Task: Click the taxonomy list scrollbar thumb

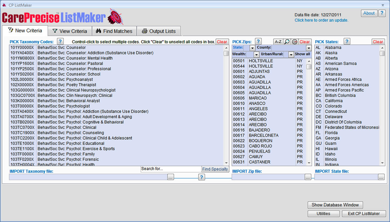Action: (x=226, y=53)
